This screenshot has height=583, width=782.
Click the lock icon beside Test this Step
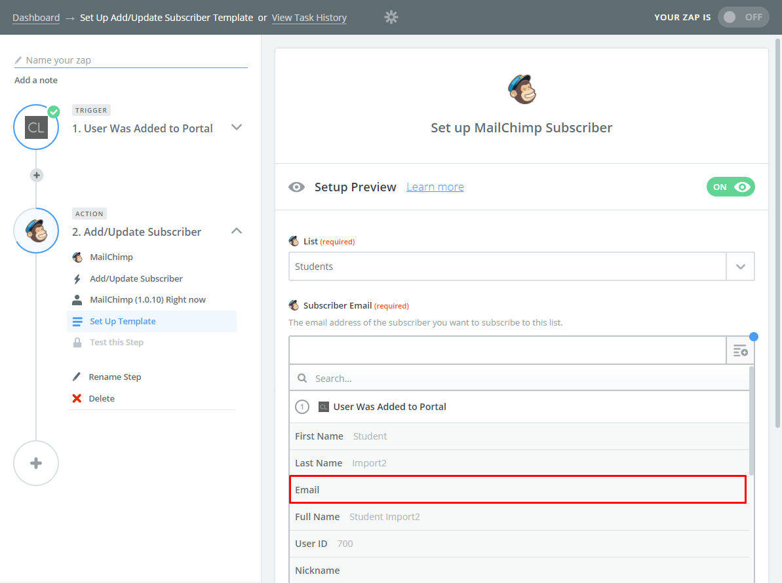tap(77, 343)
